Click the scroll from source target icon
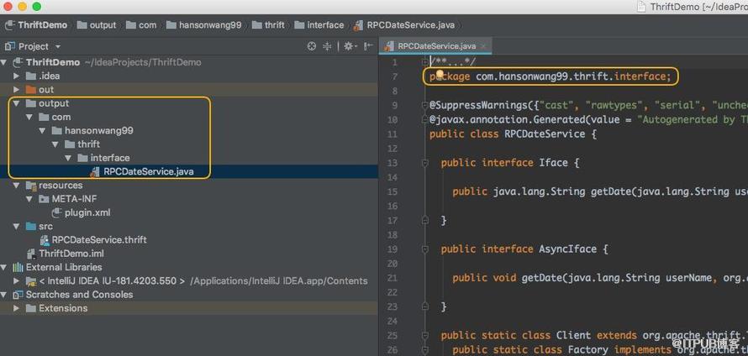 pos(312,46)
